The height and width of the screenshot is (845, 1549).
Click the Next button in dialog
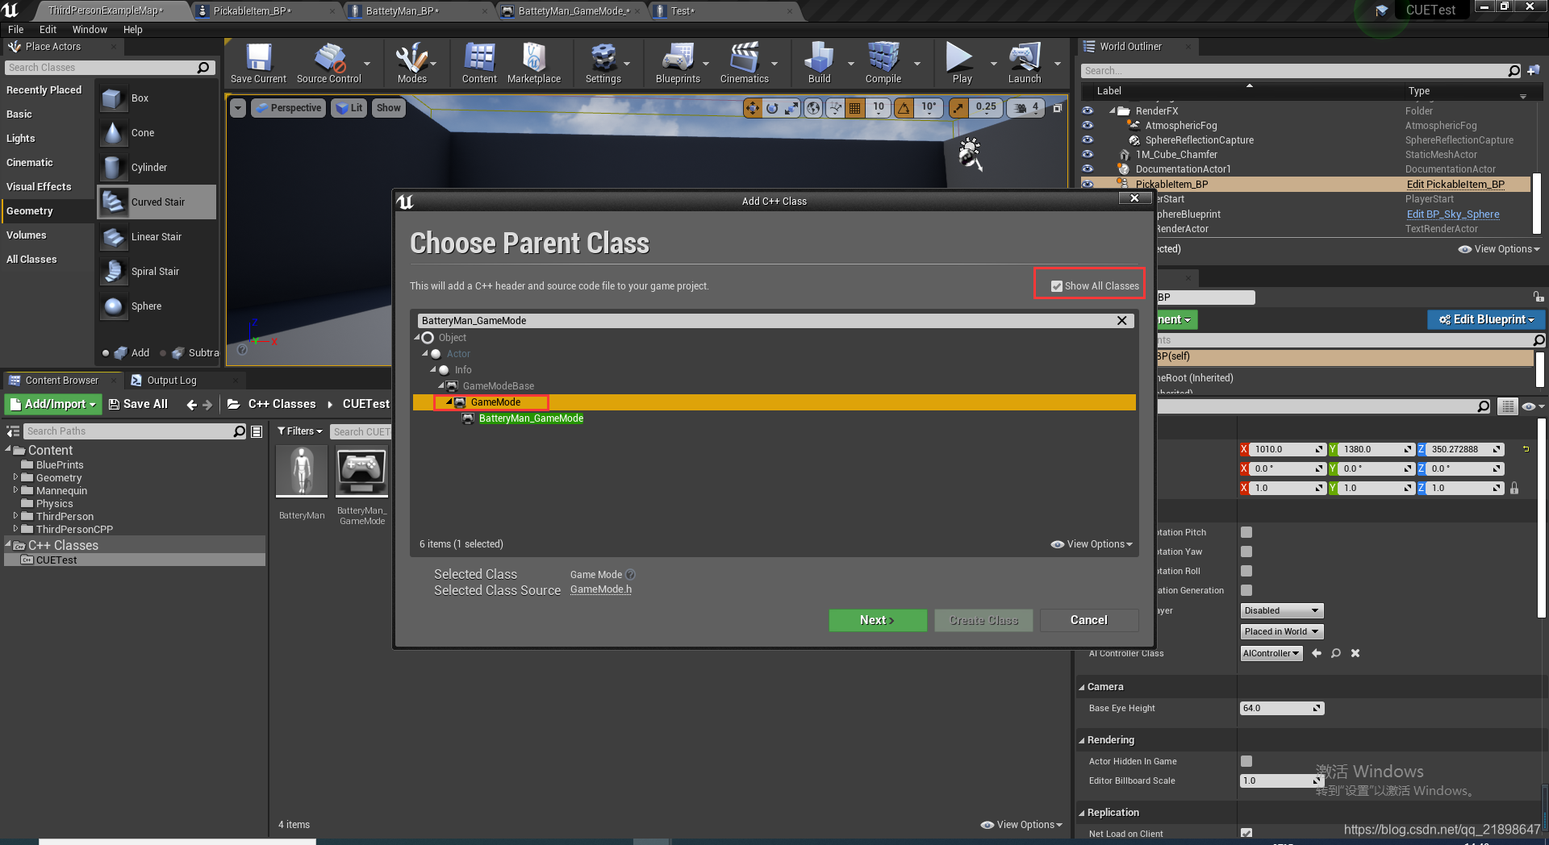(x=878, y=620)
